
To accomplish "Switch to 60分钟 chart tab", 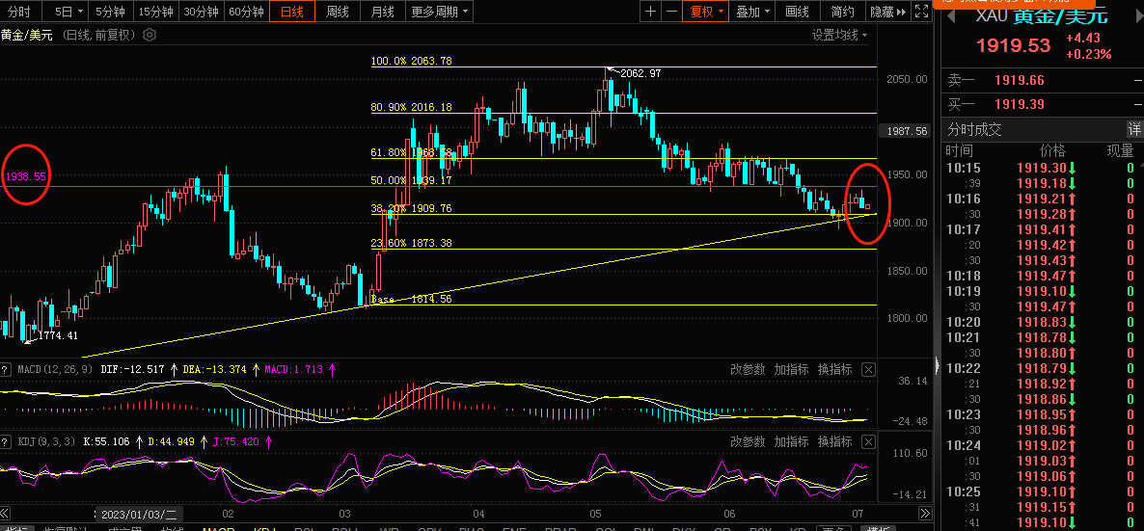I will tap(246, 12).
